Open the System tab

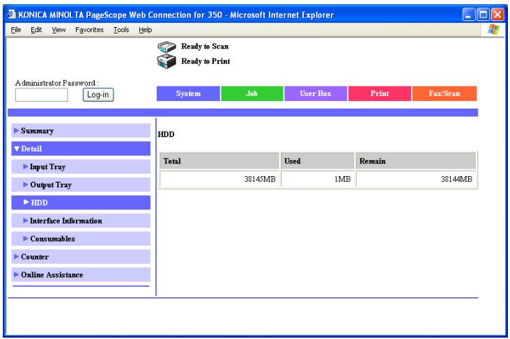point(188,93)
